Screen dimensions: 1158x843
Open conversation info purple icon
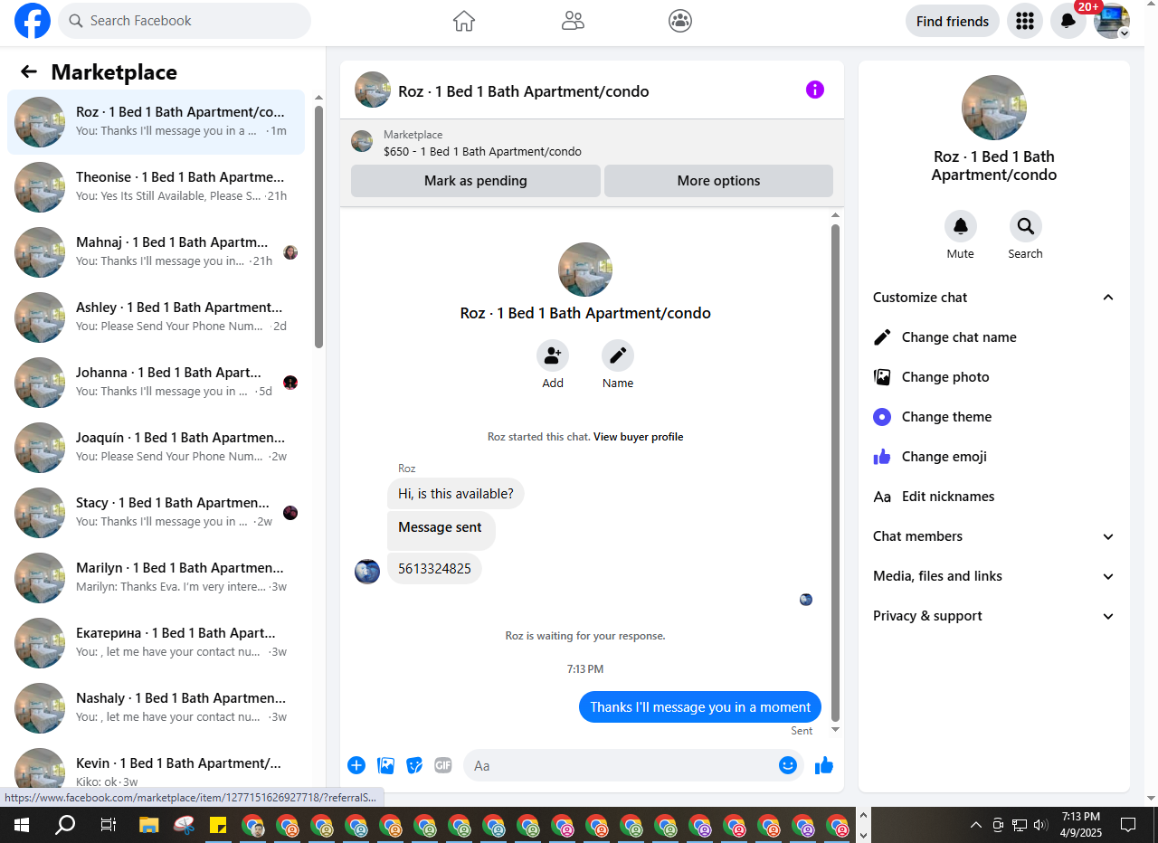pos(815,90)
